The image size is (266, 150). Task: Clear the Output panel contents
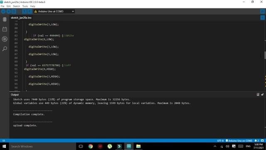[258, 95]
